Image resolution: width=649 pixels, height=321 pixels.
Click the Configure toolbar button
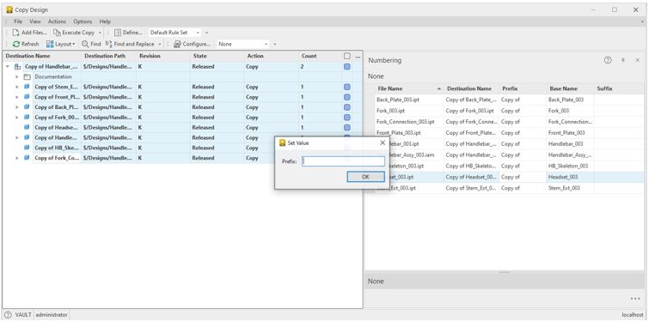(192, 44)
